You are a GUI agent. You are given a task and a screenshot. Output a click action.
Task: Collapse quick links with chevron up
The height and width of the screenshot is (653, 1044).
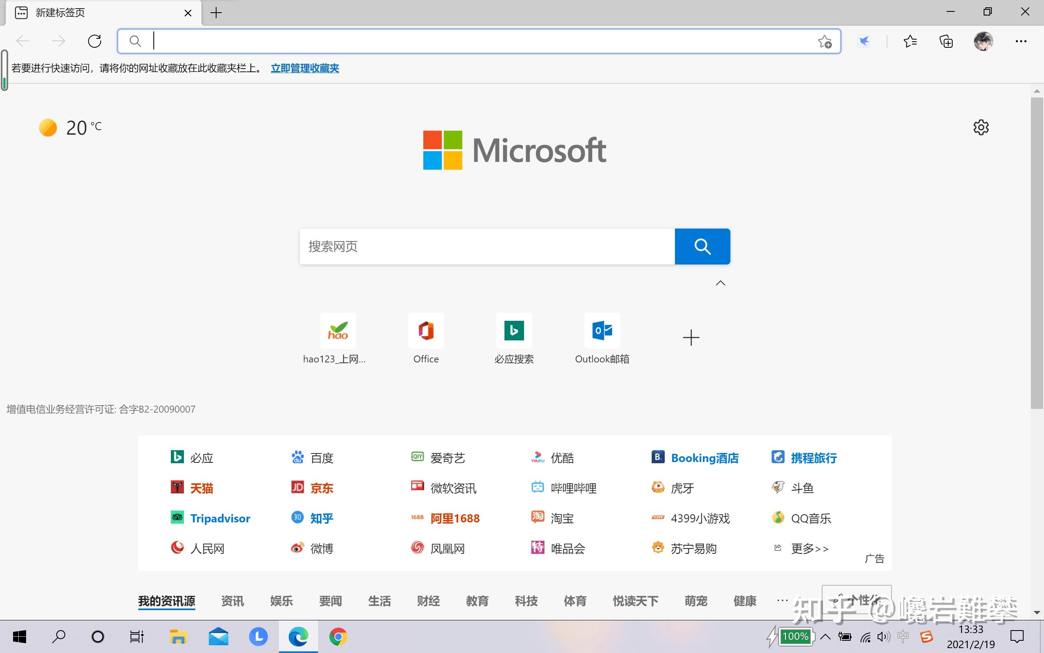pyautogui.click(x=721, y=283)
